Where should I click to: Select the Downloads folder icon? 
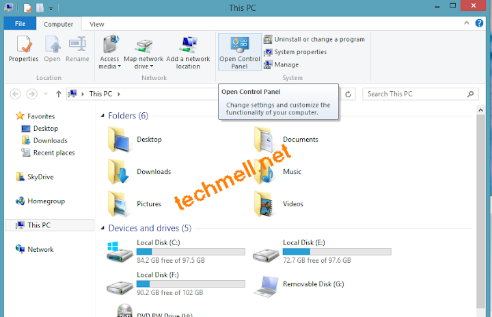point(119,171)
